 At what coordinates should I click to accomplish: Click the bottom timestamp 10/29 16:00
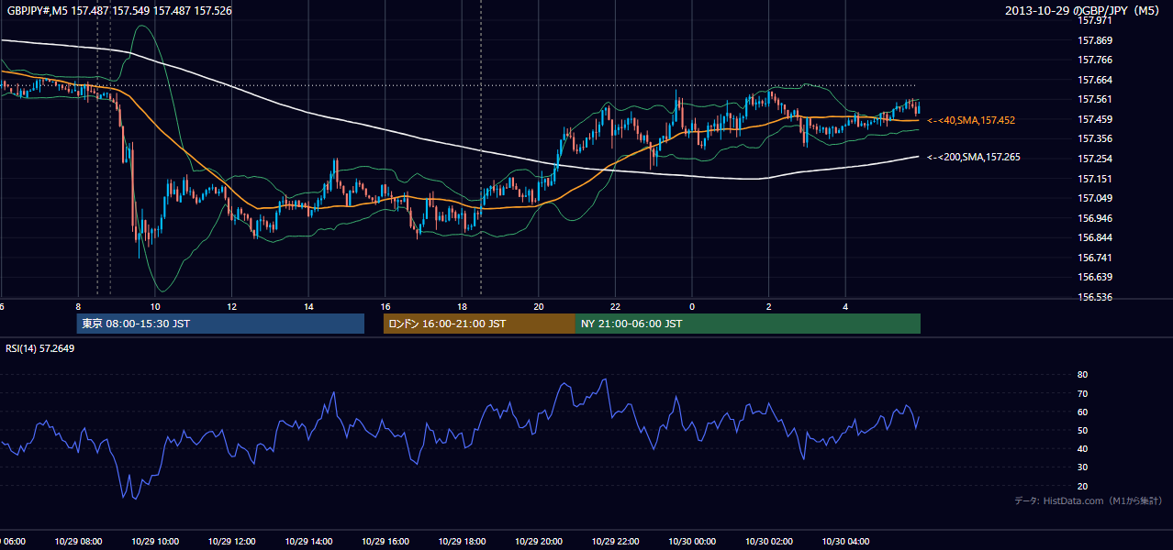pos(385,542)
